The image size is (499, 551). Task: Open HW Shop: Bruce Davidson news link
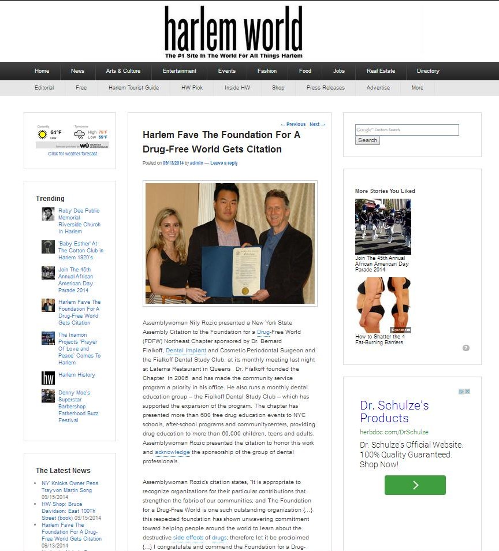click(x=69, y=511)
